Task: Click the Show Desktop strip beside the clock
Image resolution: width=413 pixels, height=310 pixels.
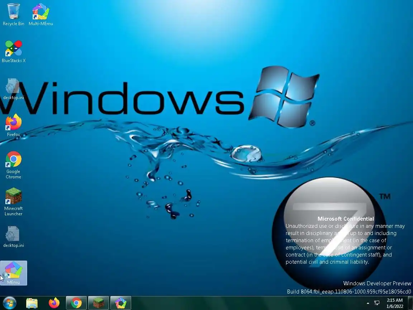Action: point(410,303)
